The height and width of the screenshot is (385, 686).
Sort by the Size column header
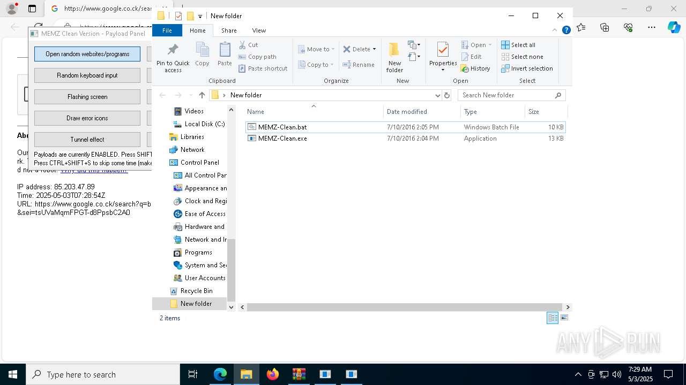(x=546, y=111)
